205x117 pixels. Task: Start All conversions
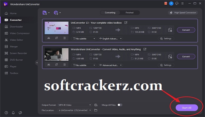pyautogui.click(x=187, y=108)
